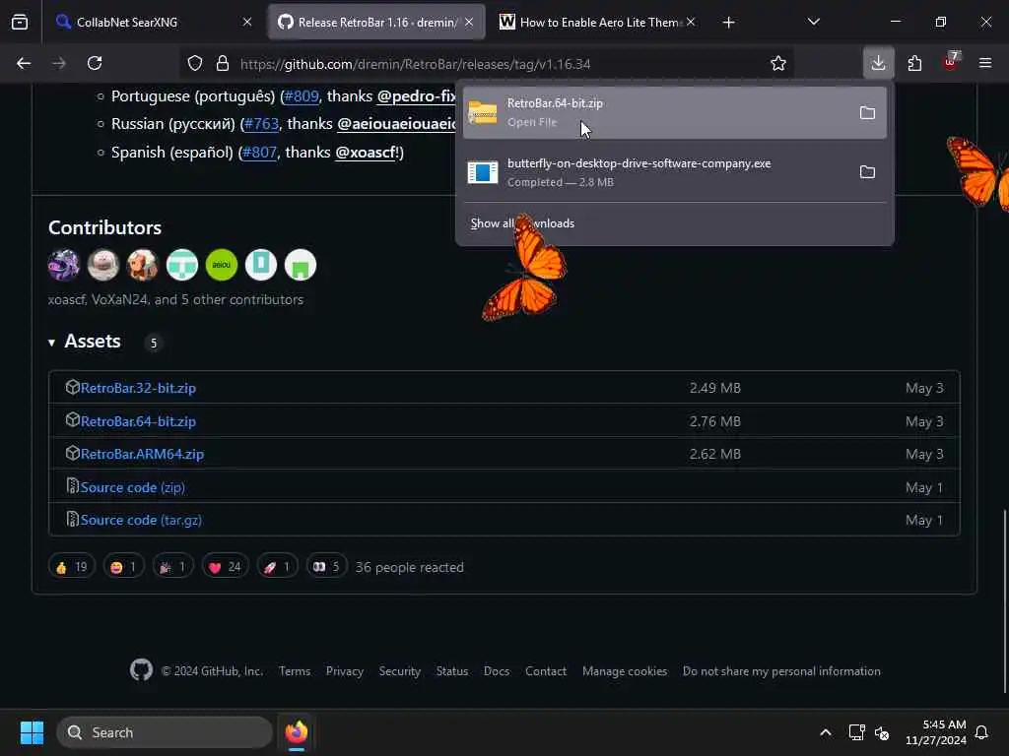Show RetroBar.64-bit.zip in its folder

click(x=867, y=112)
